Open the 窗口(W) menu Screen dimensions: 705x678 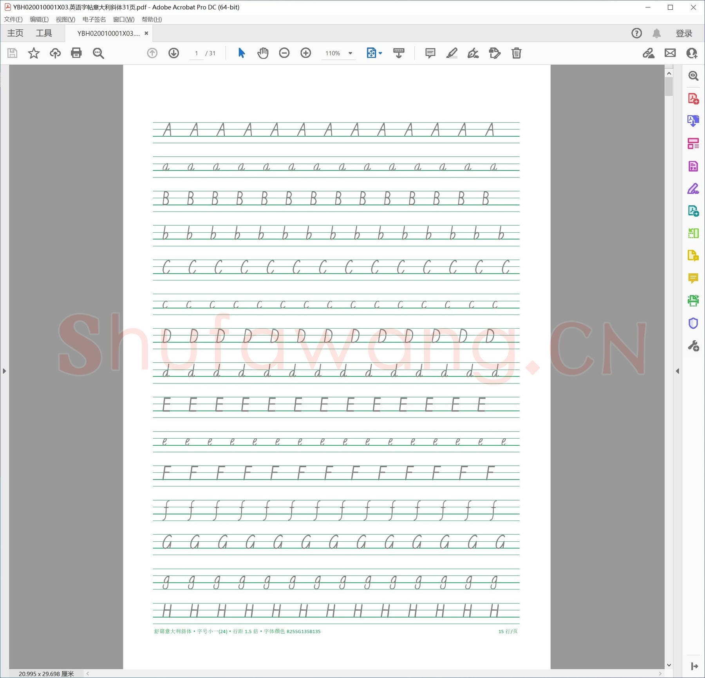[x=124, y=19]
